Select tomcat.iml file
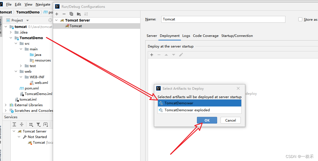The height and width of the screenshot is (161, 318). coord(28,99)
